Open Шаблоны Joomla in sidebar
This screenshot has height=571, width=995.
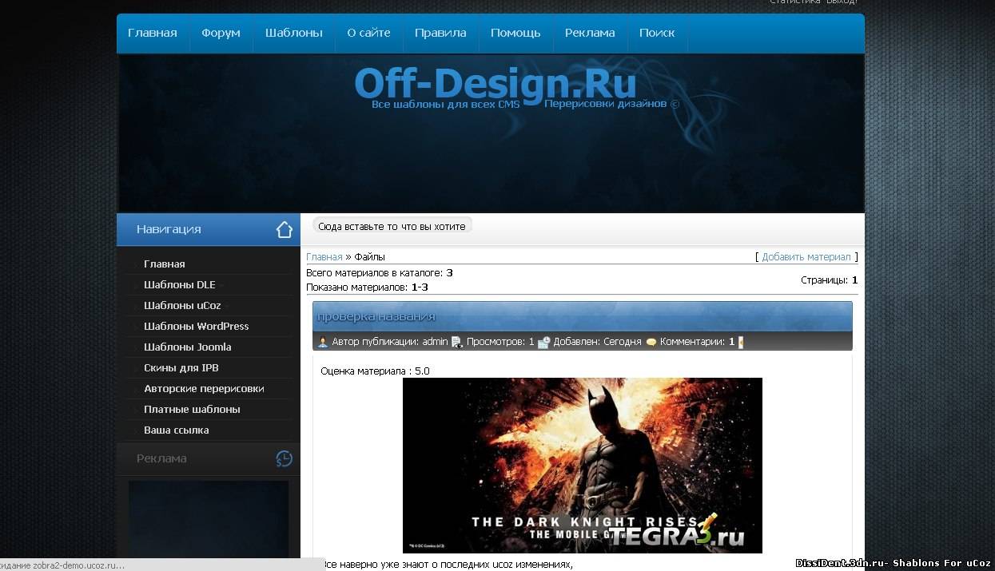(x=188, y=347)
